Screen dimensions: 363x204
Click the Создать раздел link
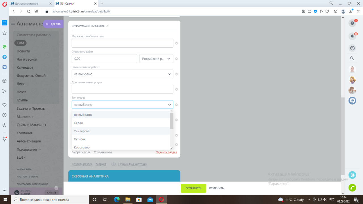[x=82, y=164]
